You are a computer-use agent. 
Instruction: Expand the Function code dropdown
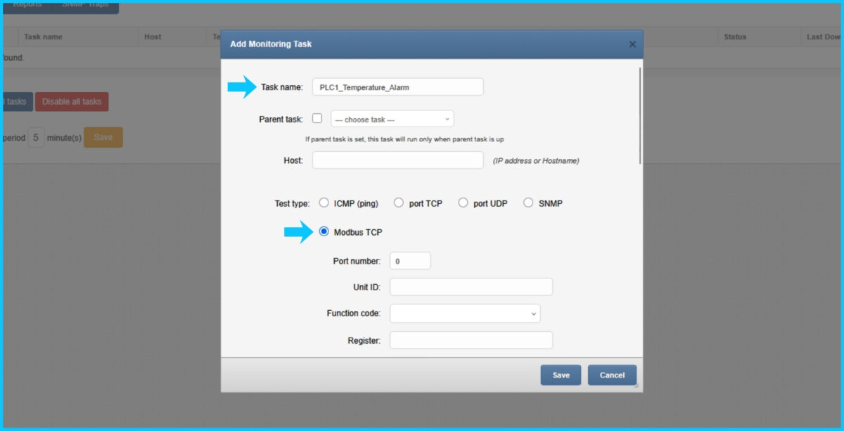point(464,314)
